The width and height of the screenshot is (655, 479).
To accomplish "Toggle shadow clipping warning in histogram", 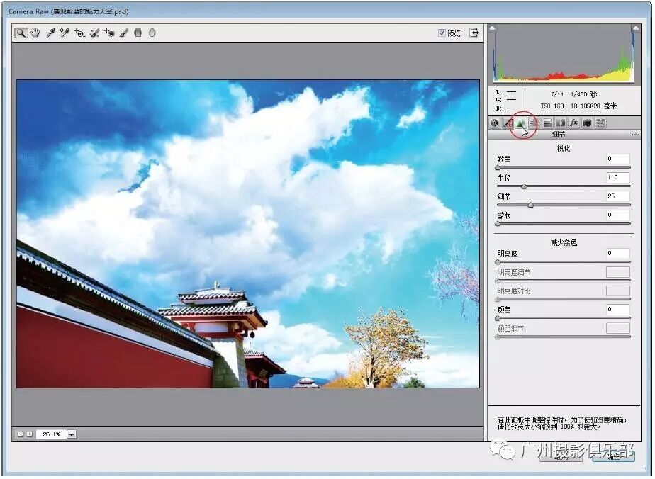I will click(x=493, y=29).
